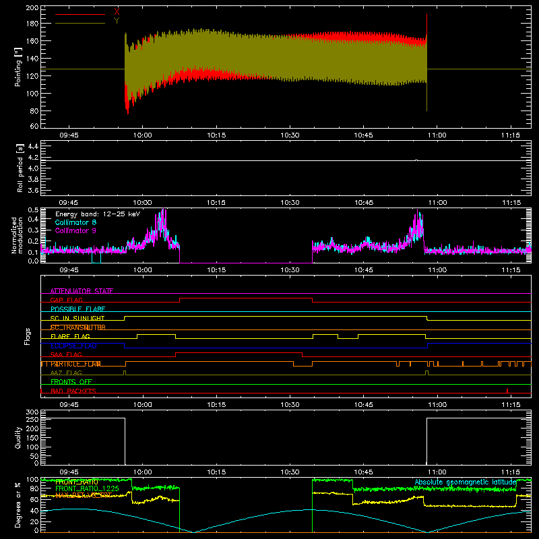Click the 10:00 time label under Flags plot
This screenshot has height=539, width=539.
142,405
